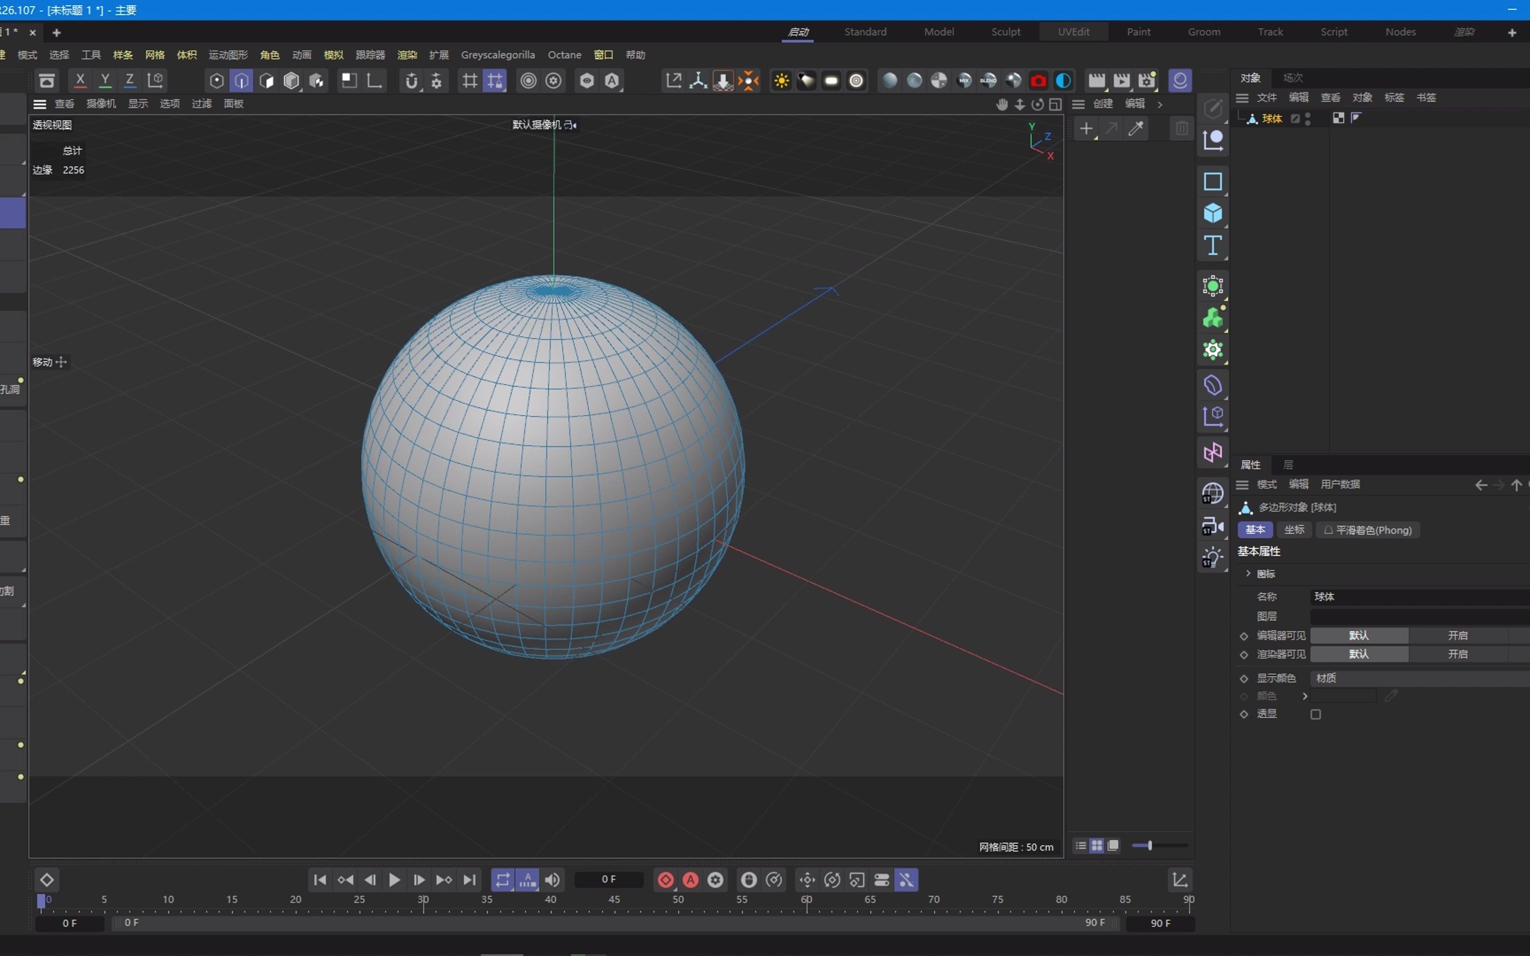Select the magnet snap tool
1530x956 pixels.
[411, 80]
